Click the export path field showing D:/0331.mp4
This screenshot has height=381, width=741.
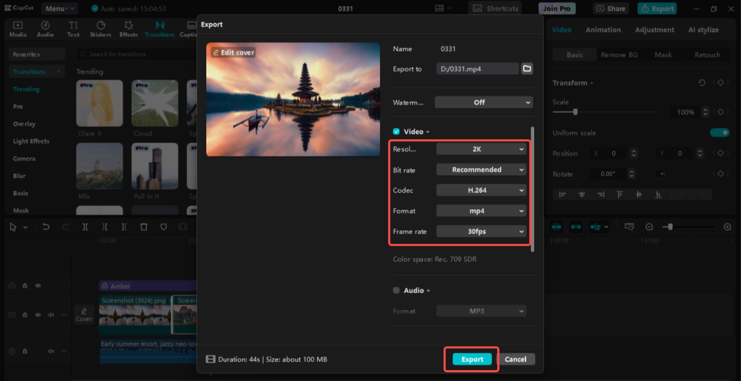[477, 68]
